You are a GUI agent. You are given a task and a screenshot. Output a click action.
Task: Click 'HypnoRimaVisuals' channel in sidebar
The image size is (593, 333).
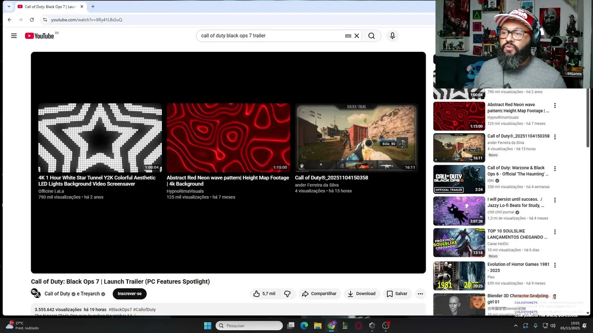click(503, 117)
